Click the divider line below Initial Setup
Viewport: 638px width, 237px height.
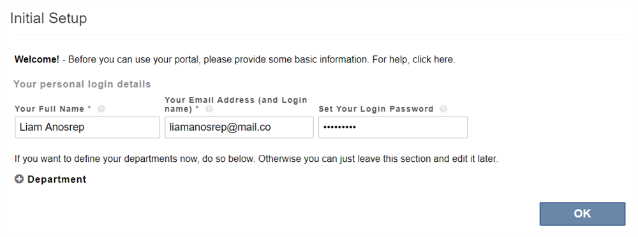322,35
